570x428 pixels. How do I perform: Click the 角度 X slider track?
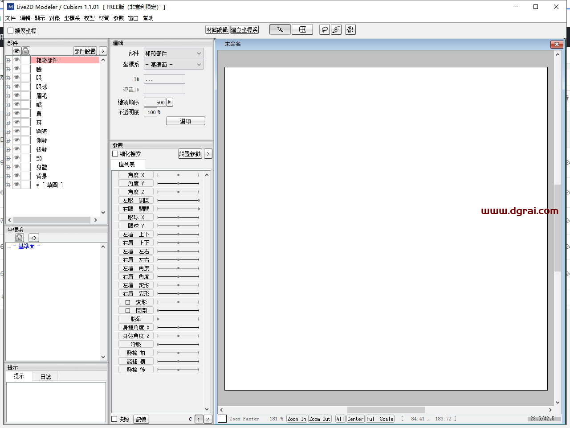click(x=178, y=175)
